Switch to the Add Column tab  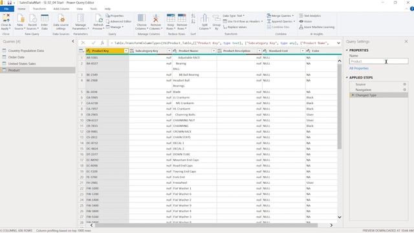pos(61,8)
